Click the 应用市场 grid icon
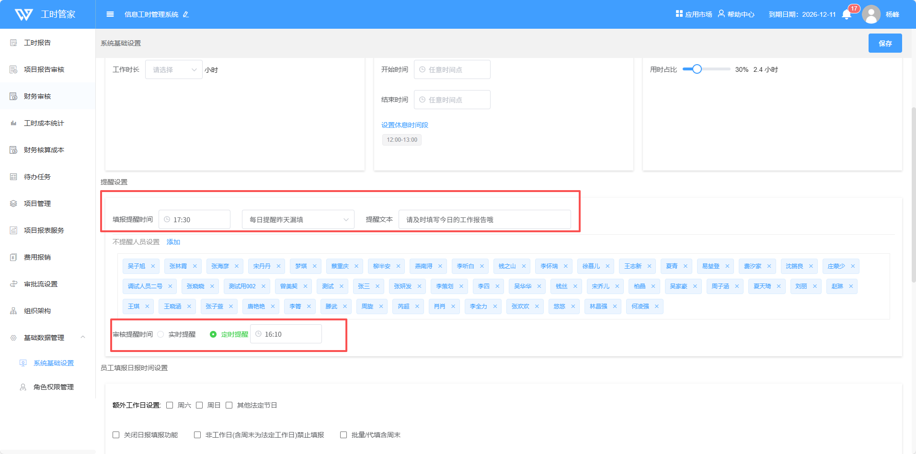 point(679,14)
